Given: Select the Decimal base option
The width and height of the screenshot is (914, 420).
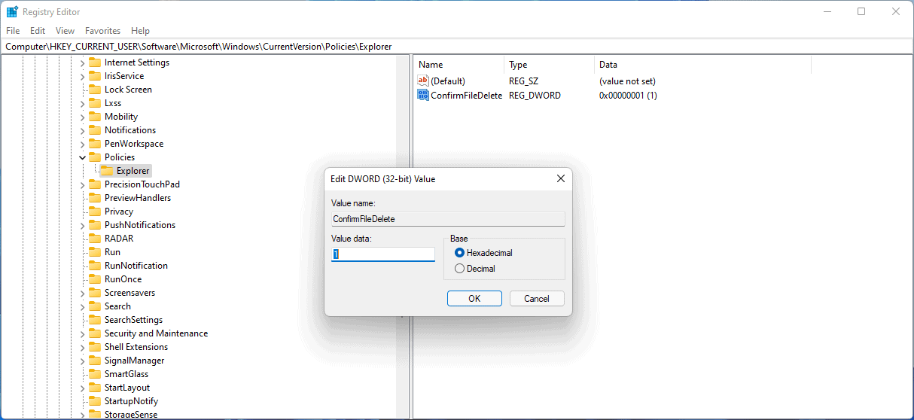Looking at the screenshot, I should (460, 269).
